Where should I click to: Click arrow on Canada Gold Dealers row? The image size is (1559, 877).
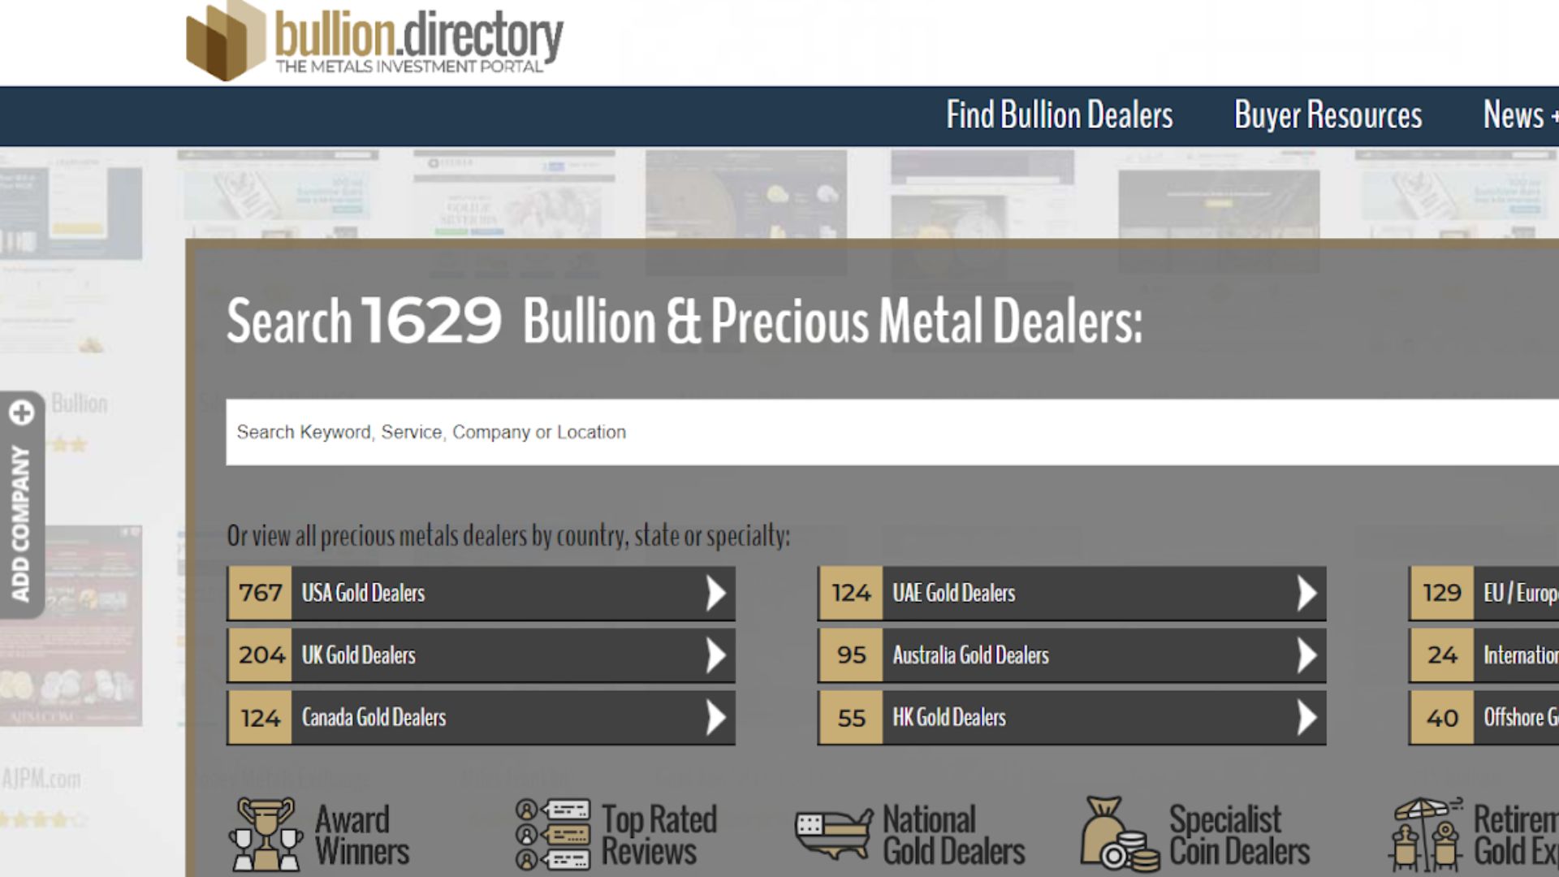coord(715,718)
